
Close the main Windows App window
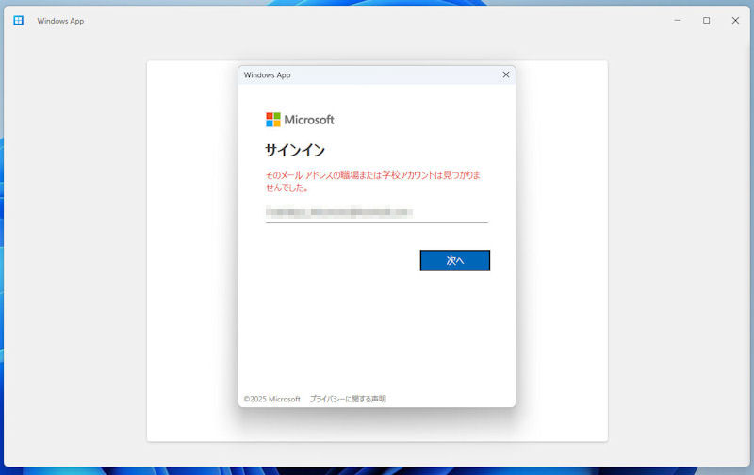(x=735, y=20)
